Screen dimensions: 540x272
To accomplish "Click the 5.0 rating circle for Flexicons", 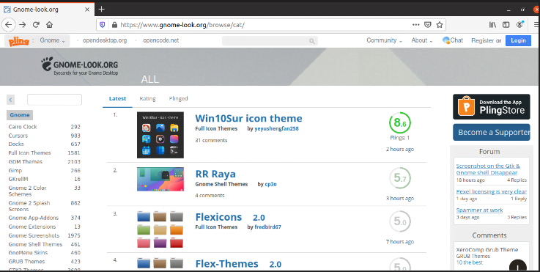I will point(399,221).
